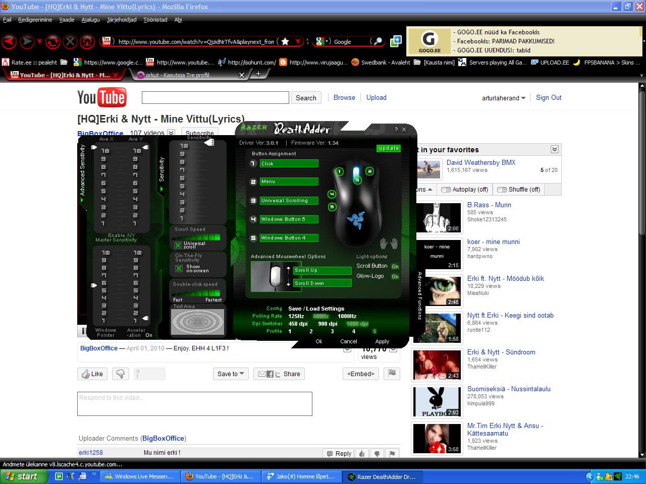This screenshot has height=484, width=646.
Task: Click the bookmark star in the URL bar
Action: (285, 41)
